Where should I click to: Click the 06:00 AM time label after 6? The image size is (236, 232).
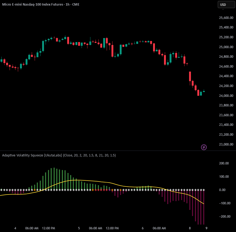coord(159,228)
